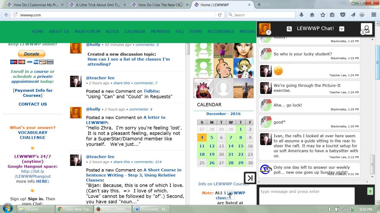
Task: Open a new browser tab
Action: [x=259, y=5]
